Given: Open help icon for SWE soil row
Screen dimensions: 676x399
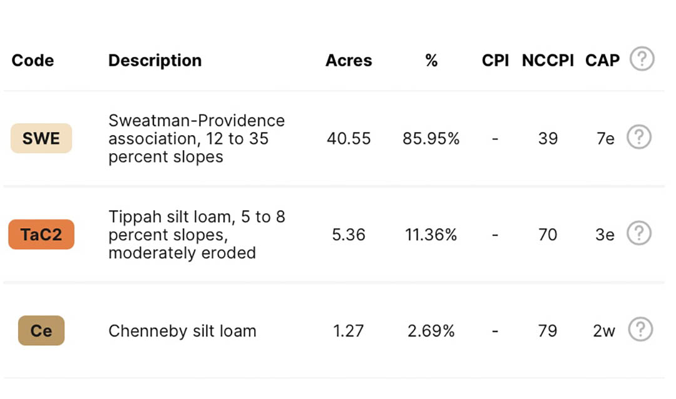Looking at the screenshot, I should [x=639, y=137].
